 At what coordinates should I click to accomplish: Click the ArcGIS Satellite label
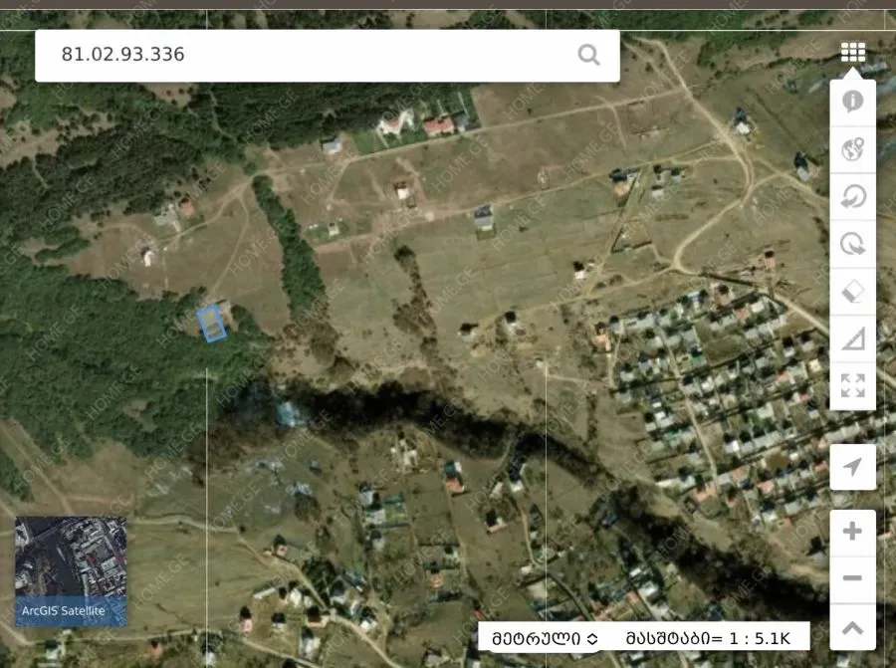[x=64, y=611]
